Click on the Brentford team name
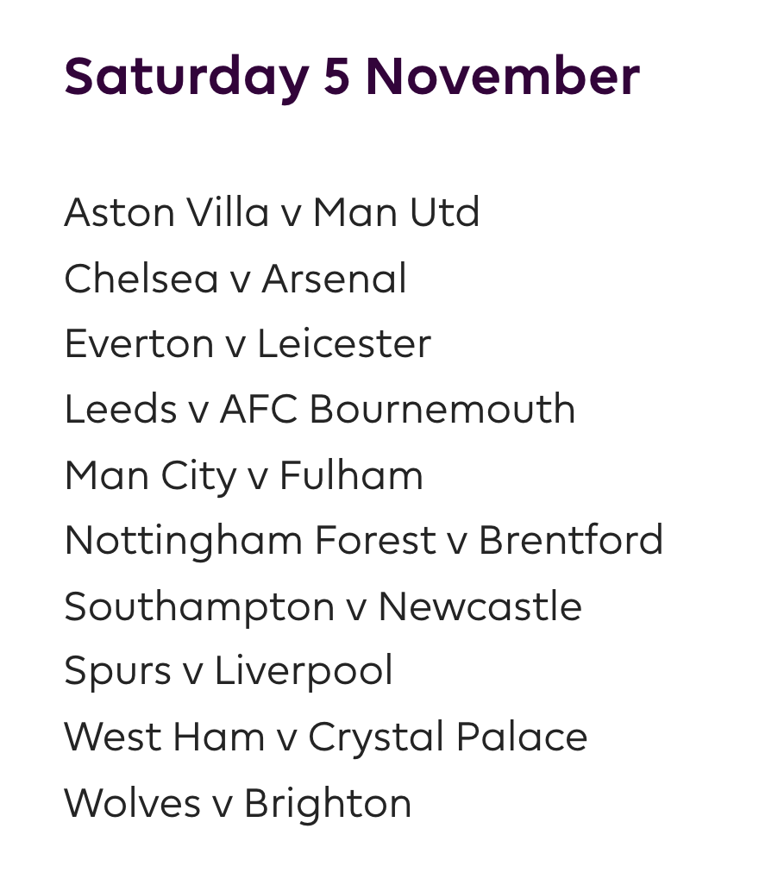The height and width of the screenshot is (885, 759). pyautogui.click(x=570, y=541)
